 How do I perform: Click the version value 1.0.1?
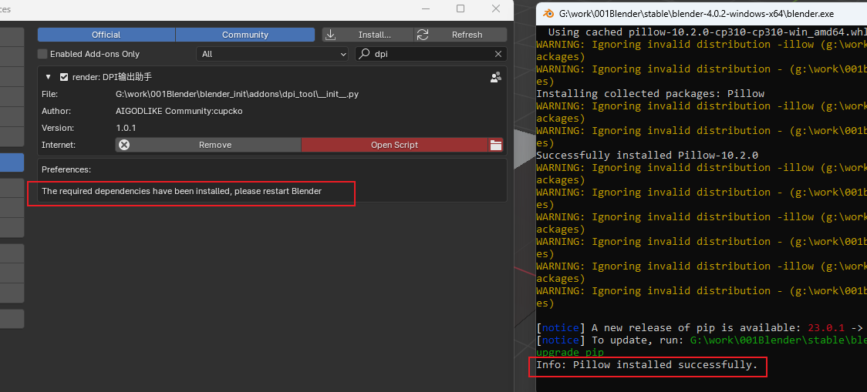(x=126, y=128)
